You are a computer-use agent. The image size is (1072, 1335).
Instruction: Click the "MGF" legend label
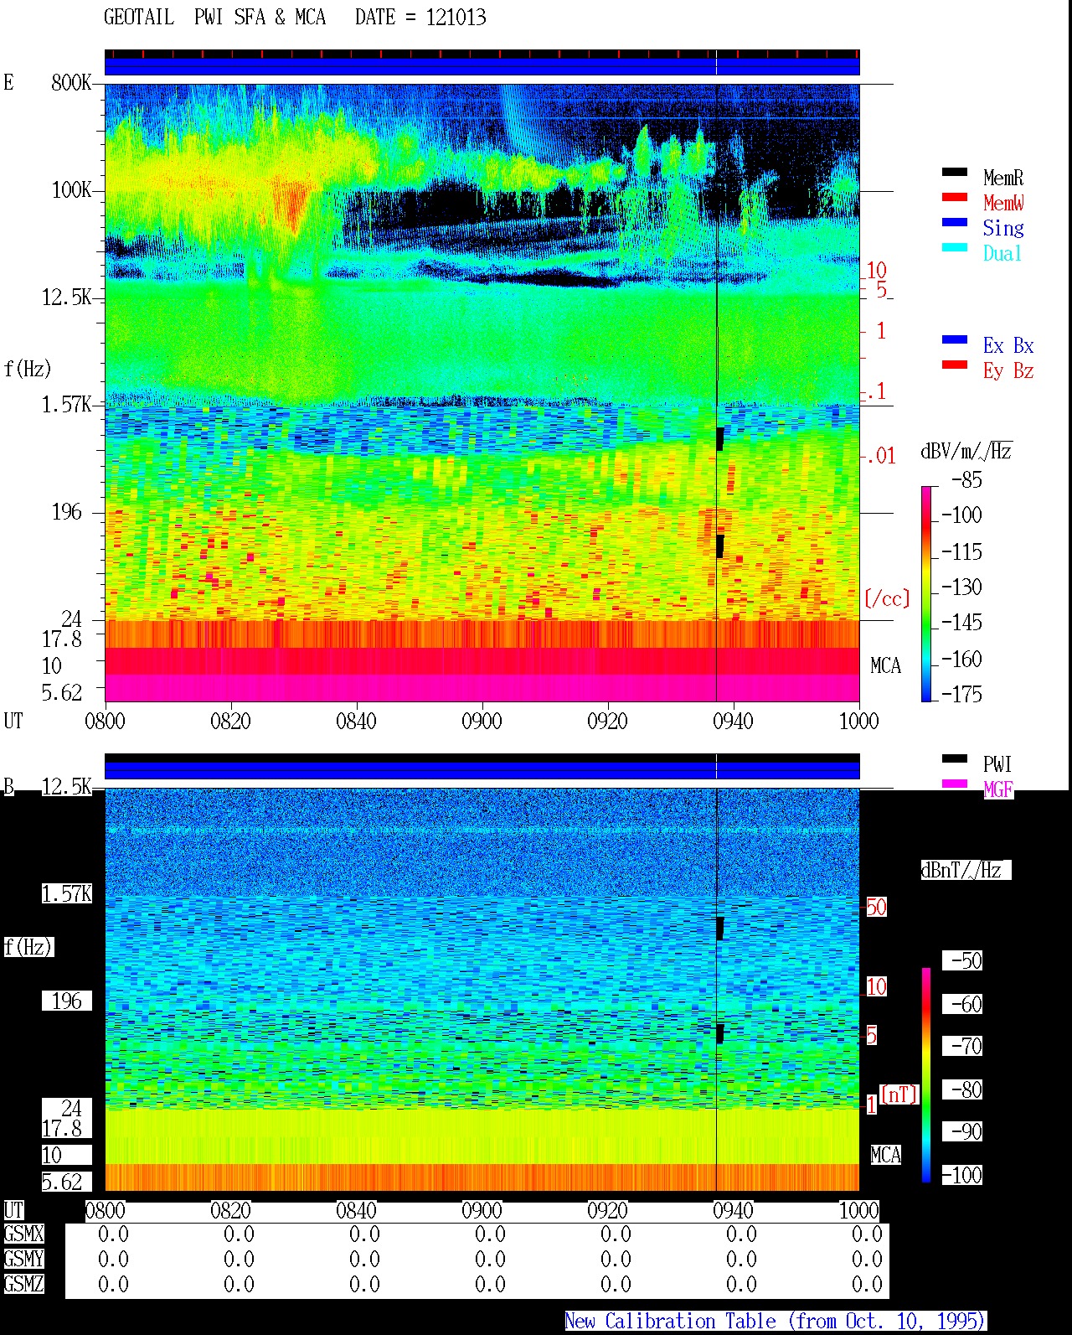(998, 789)
